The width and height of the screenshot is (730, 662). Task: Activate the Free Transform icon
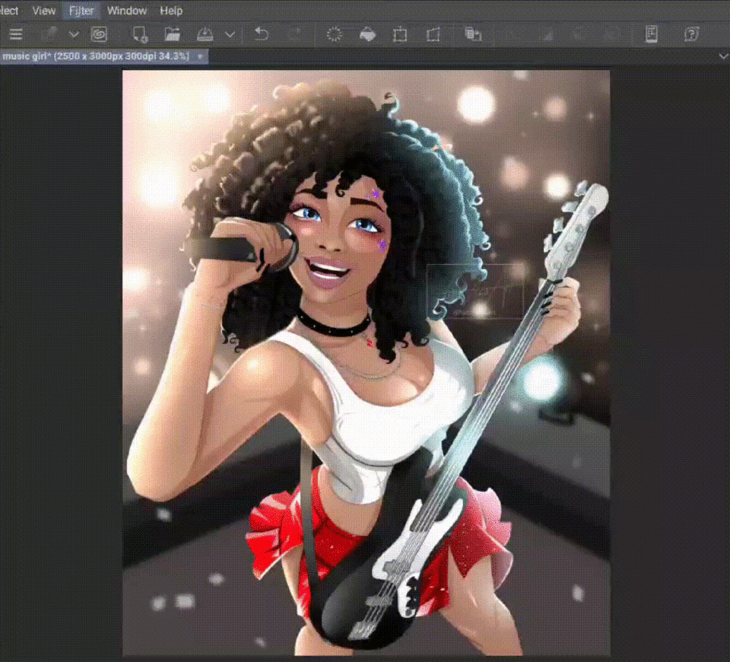[x=433, y=34]
